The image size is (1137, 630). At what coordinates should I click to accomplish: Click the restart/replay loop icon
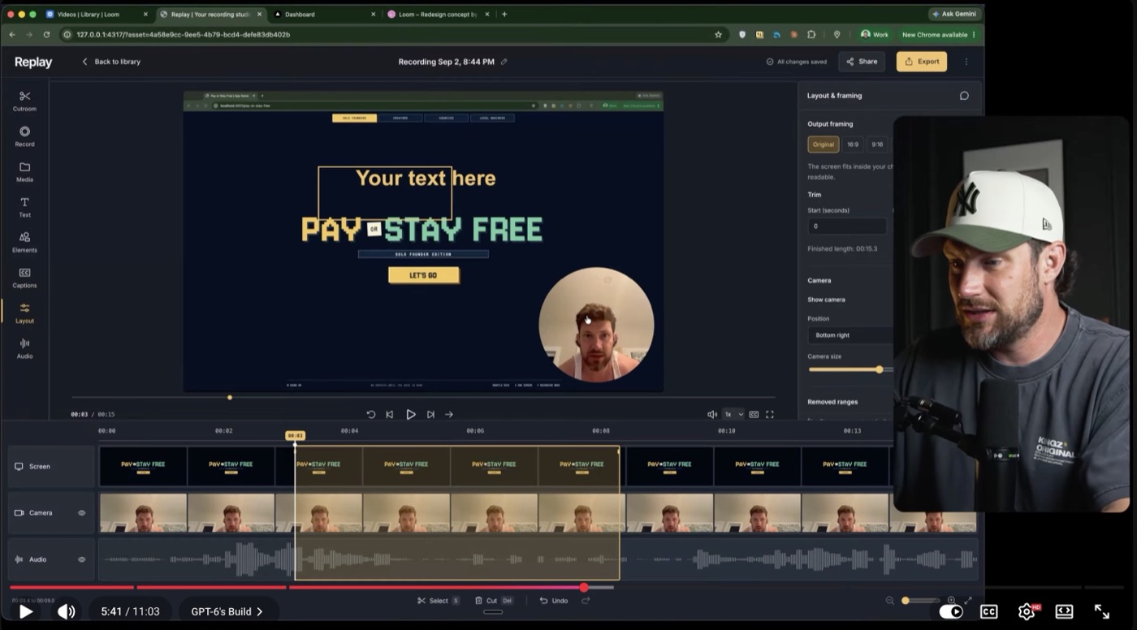(x=371, y=414)
